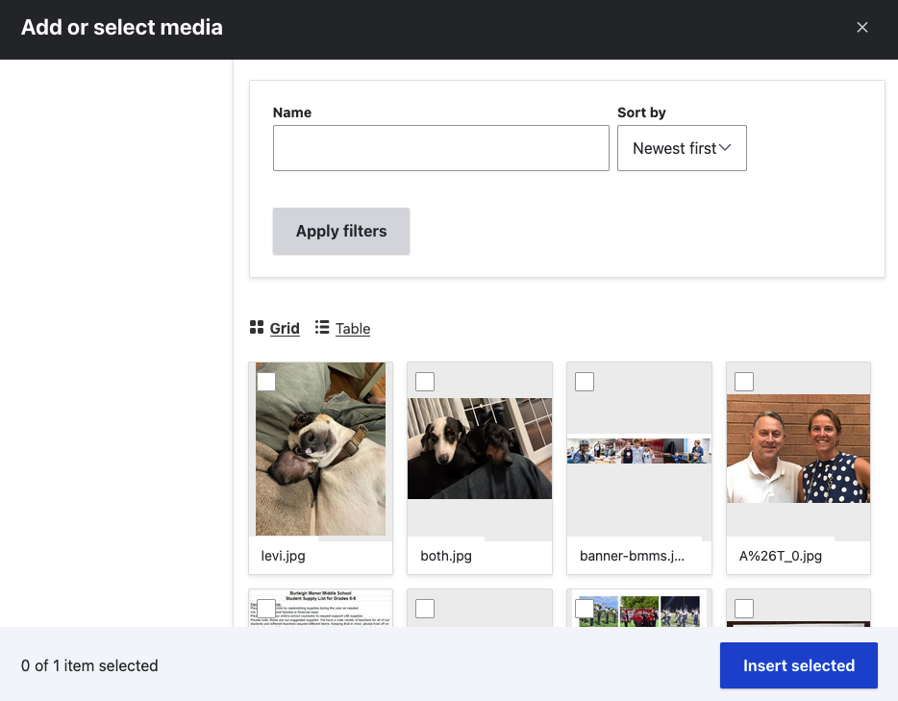The width and height of the screenshot is (898, 701).
Task: Select checkbox on marching band collage thumbnail
Action: point(585,609)
